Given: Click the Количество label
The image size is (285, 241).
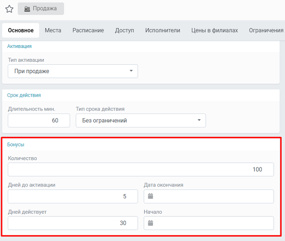Looking at the screenshot, I should 22,158.
